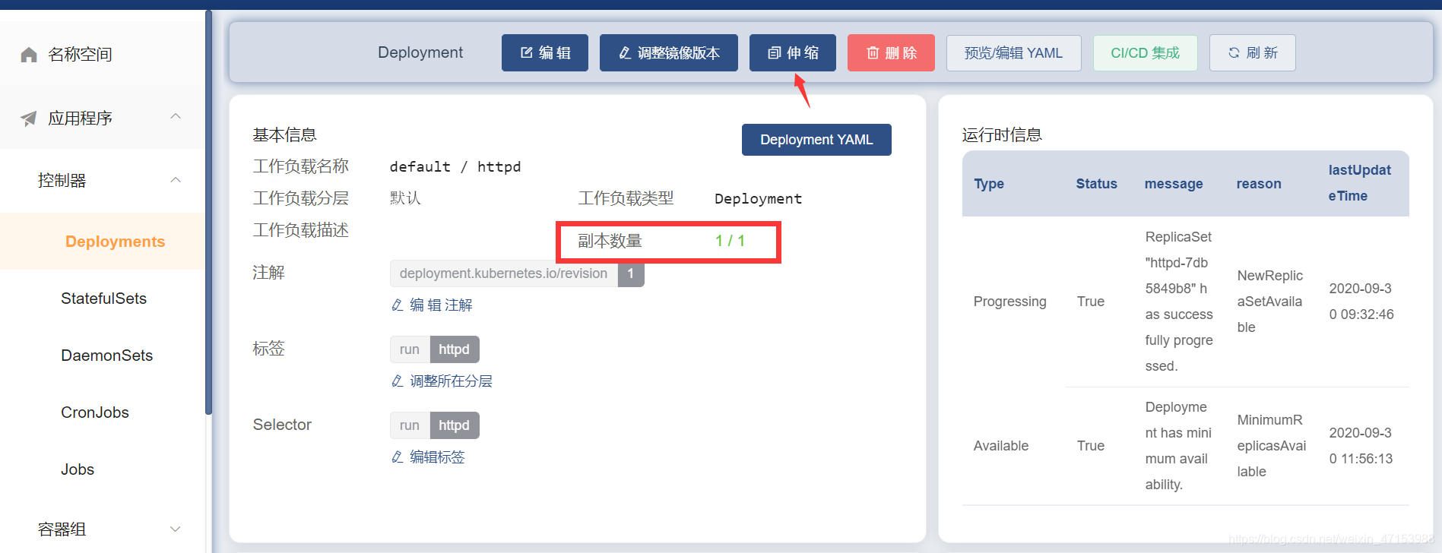
Task: Click the 默认 workload layer value
Action: point(405,198)
